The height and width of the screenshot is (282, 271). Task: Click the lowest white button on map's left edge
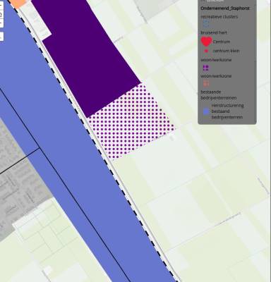(x=1, y=37)
